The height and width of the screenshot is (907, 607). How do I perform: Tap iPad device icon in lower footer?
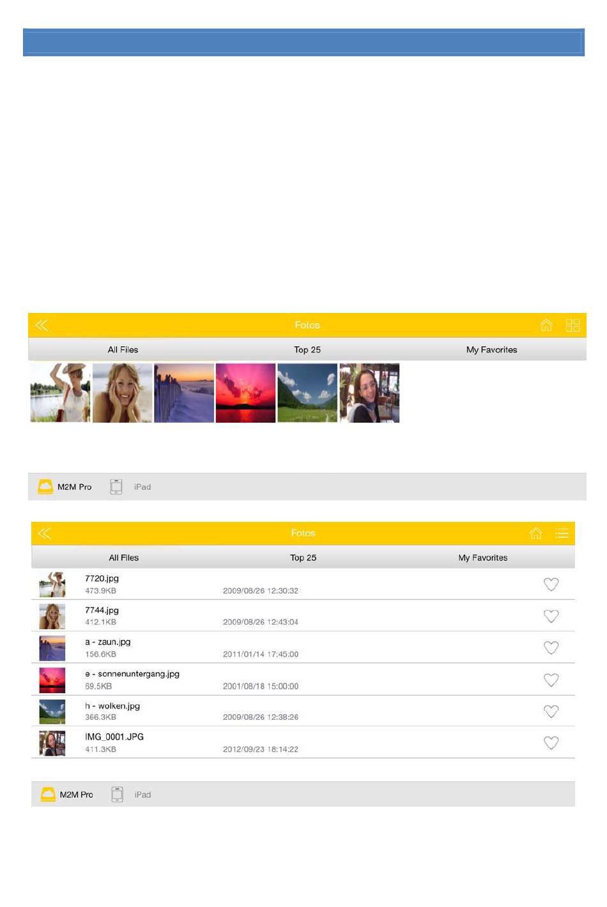pos(117,795)
